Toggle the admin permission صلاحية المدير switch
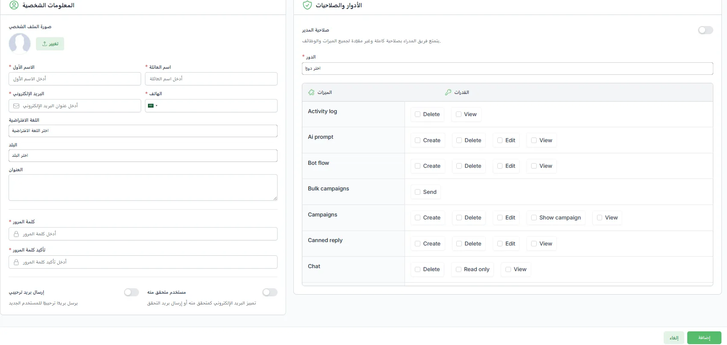The image size is (727, 345). click(706, 30)
